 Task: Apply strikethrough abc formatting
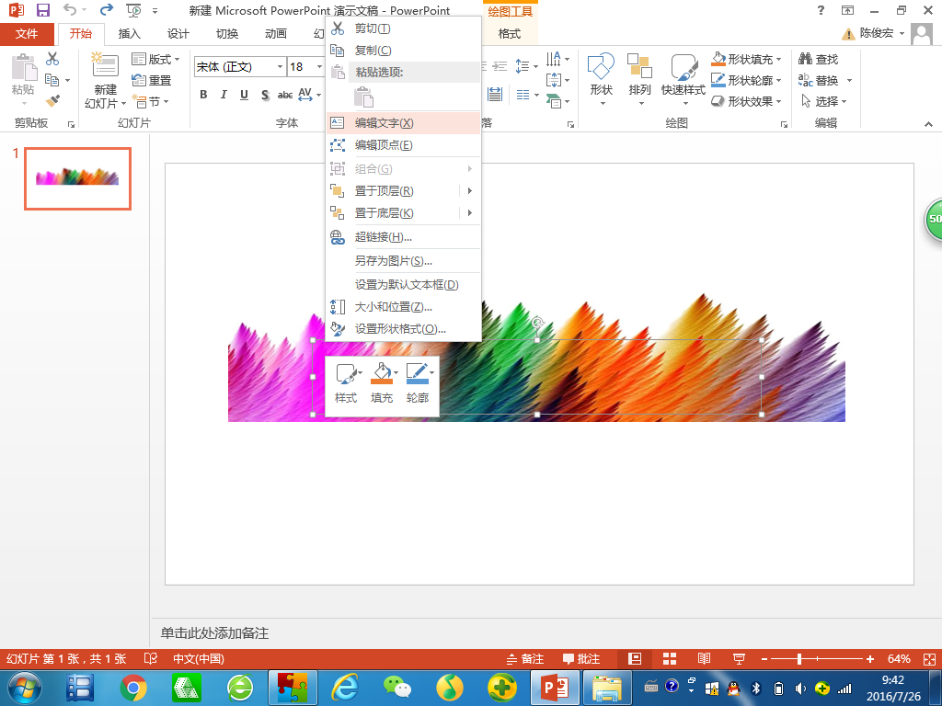tap(285, 95)
